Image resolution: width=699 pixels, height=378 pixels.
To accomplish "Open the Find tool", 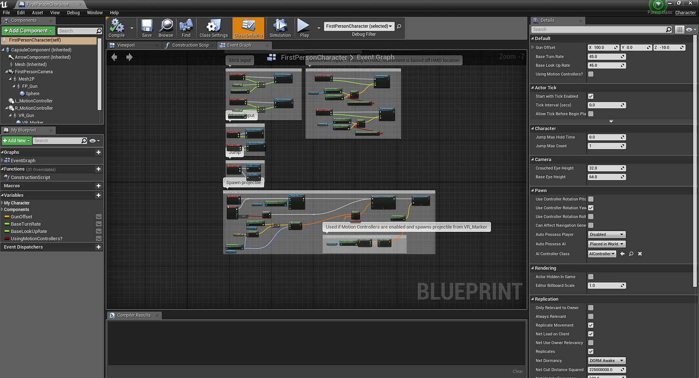I will point(186,28).
